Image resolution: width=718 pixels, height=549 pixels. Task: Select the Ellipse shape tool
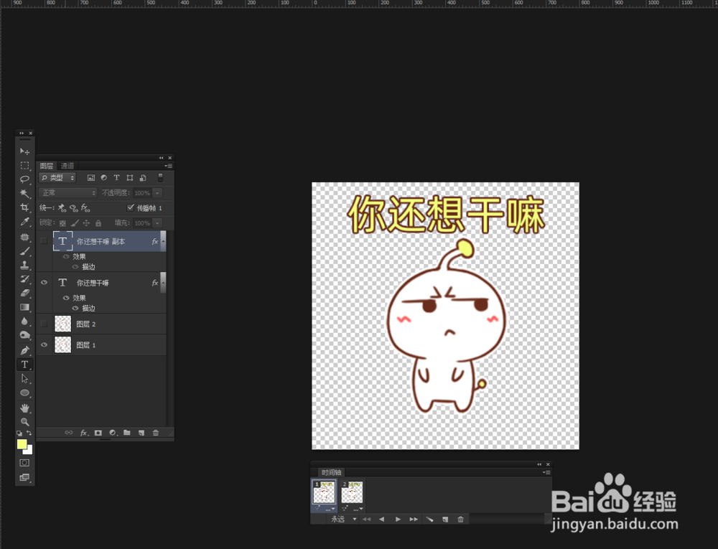click(x=24, y=393)
